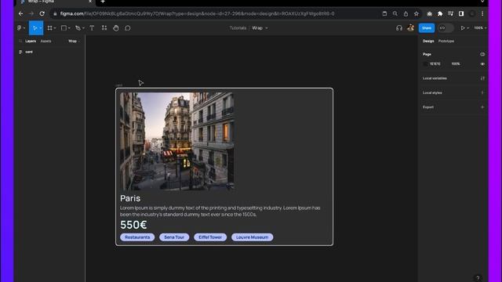The image size is (502, 282).
Task: Select the Text tool
Action: coord(92,28)
